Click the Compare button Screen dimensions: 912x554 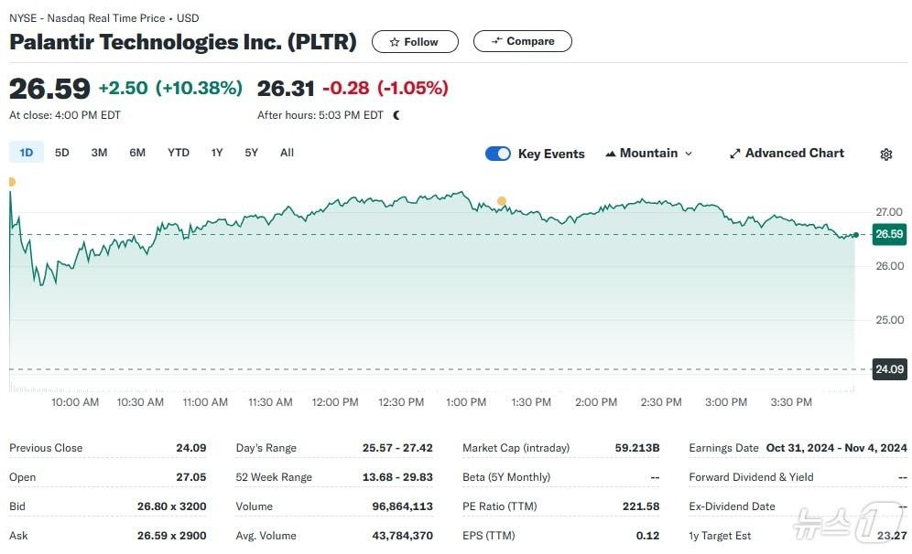coord(522,41)
